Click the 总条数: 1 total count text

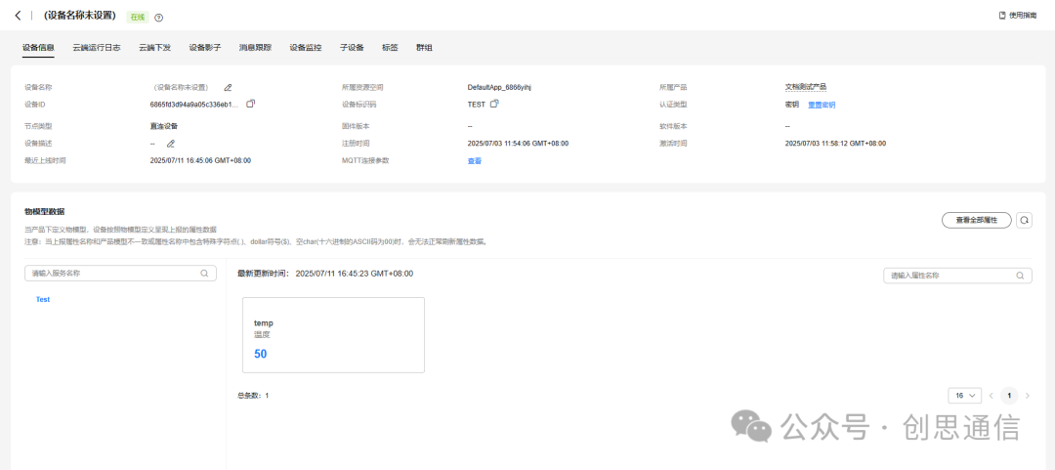(253, 396)
